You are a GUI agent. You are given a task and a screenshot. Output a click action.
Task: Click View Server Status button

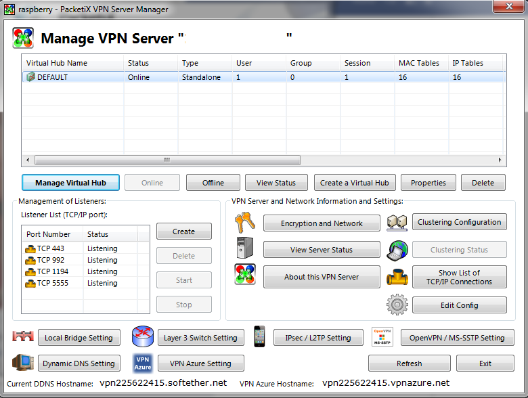tap(322, 250)
